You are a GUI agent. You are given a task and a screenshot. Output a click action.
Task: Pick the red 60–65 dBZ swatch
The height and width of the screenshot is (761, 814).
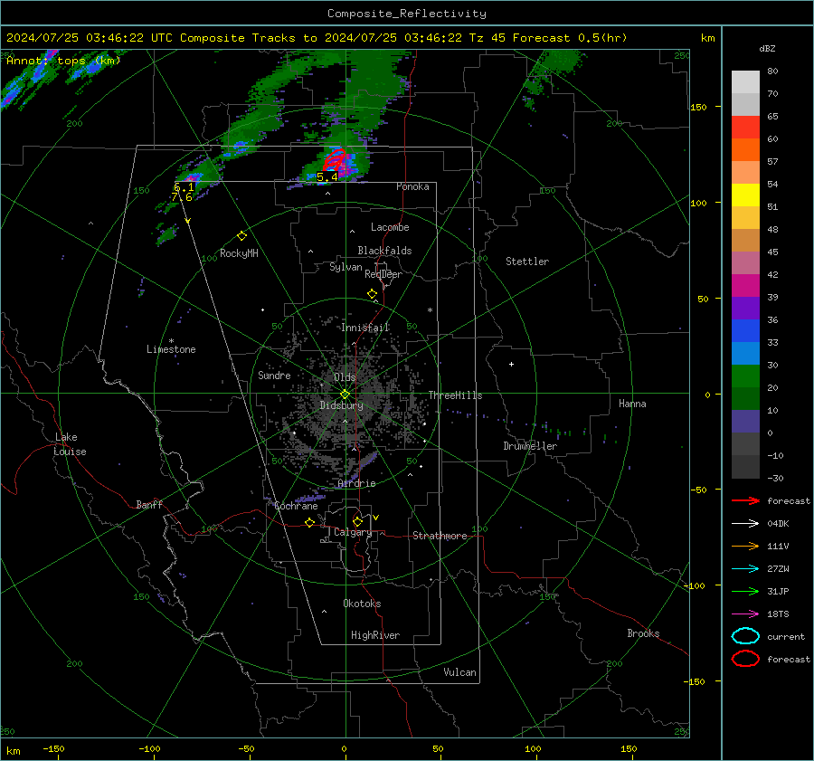point(745,128)
